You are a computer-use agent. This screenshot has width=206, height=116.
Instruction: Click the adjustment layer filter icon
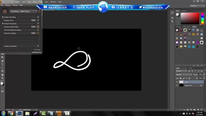192,71
